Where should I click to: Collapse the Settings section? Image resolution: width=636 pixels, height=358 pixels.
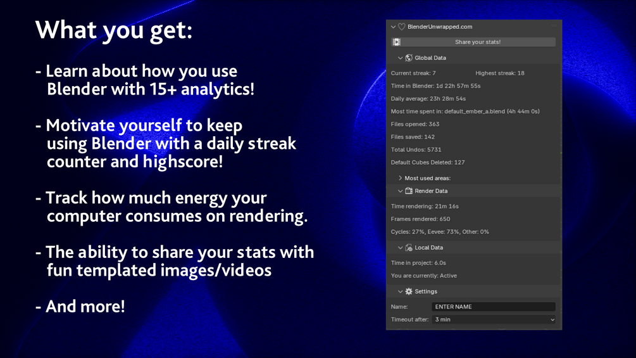click(401, 291)
